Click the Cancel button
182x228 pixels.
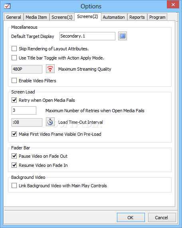tap(162, 218)
